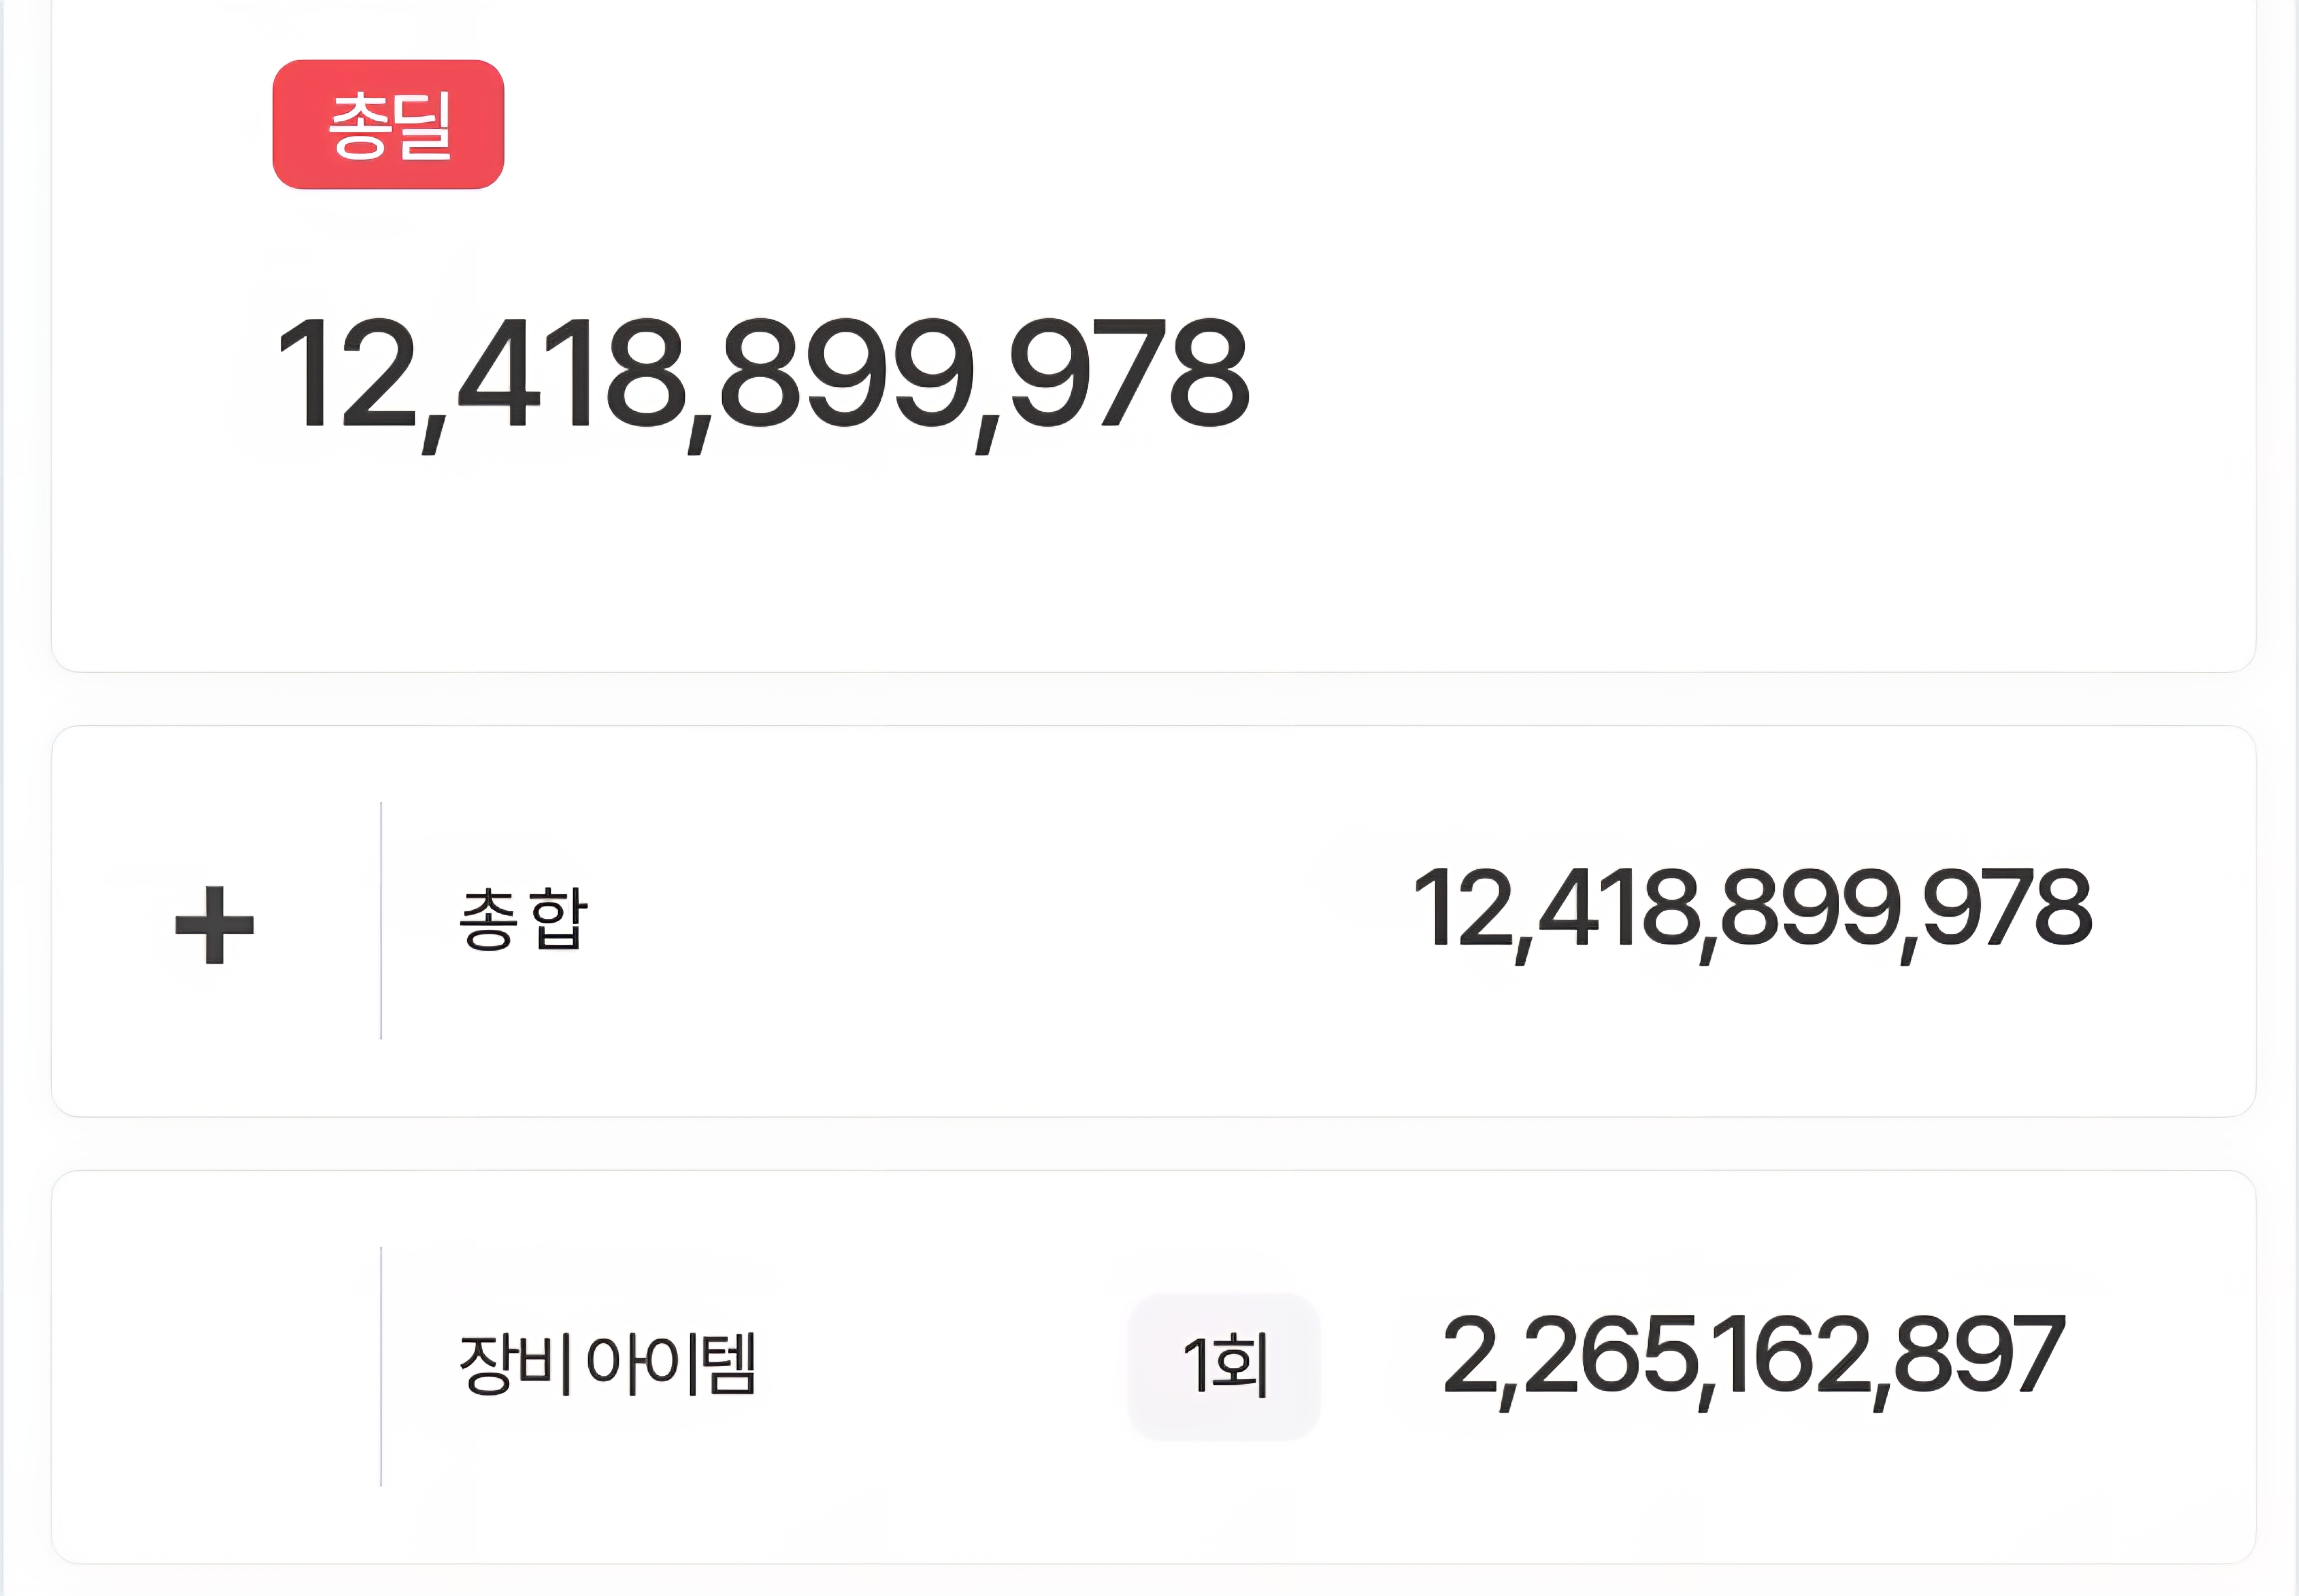Click the 1회 count badge
2299x1596 pixels.
coord(1225,1365)
